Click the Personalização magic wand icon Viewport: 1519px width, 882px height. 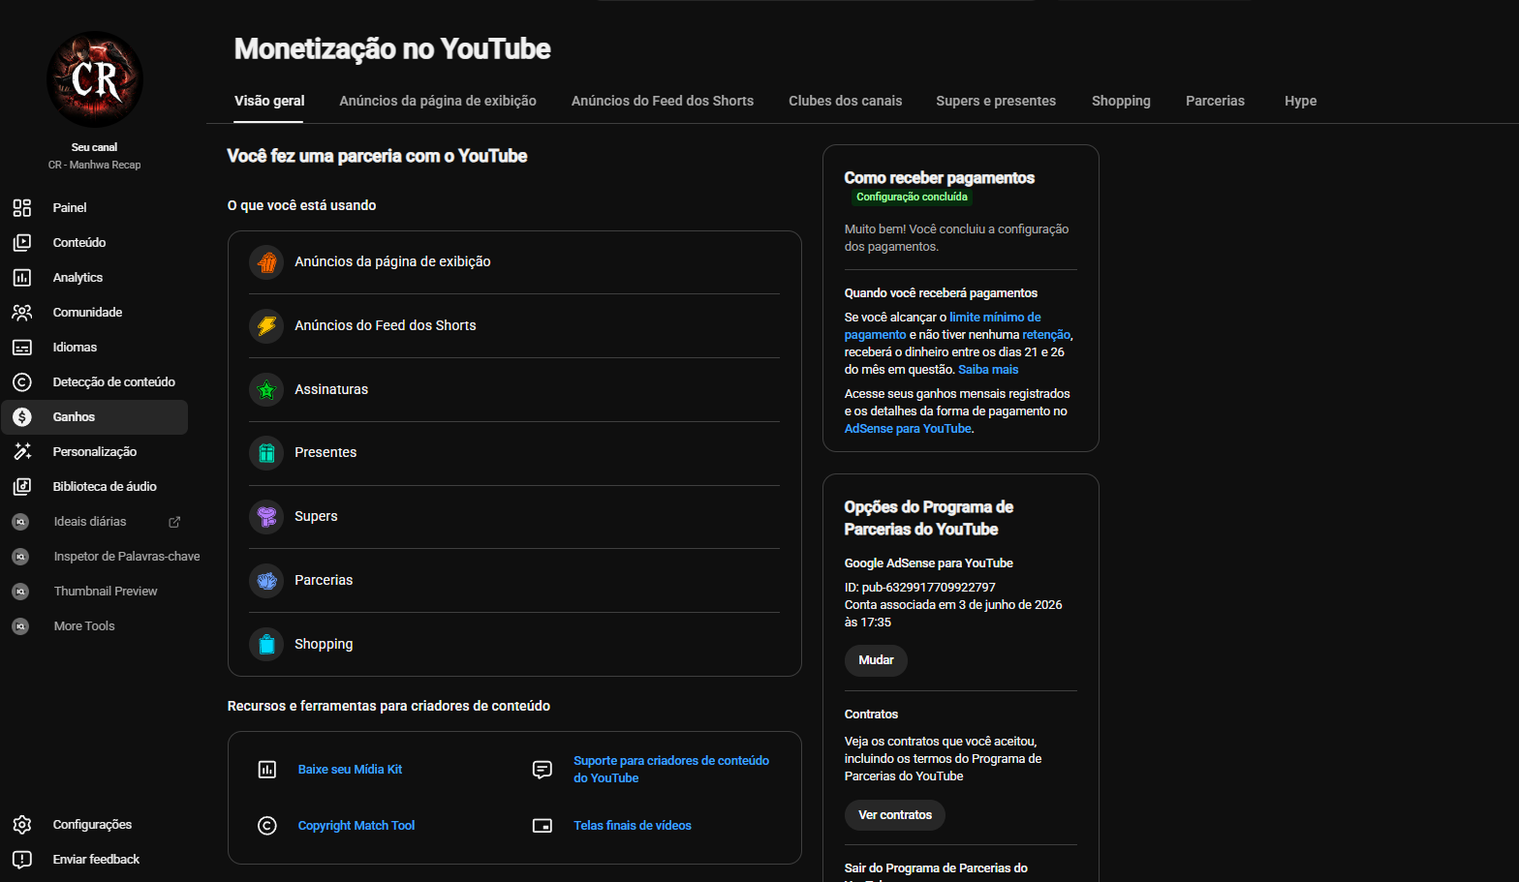click(x=22, y=452)
